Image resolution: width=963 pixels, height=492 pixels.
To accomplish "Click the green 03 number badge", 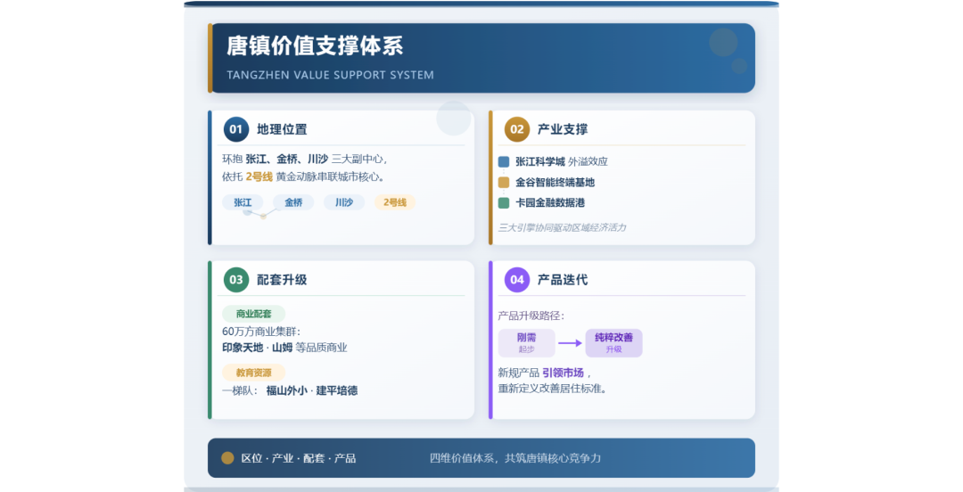I will click(x=235, y=280).
